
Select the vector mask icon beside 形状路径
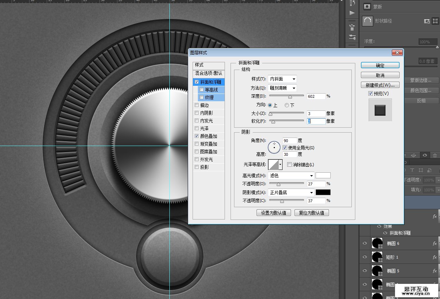click(435, 21)
